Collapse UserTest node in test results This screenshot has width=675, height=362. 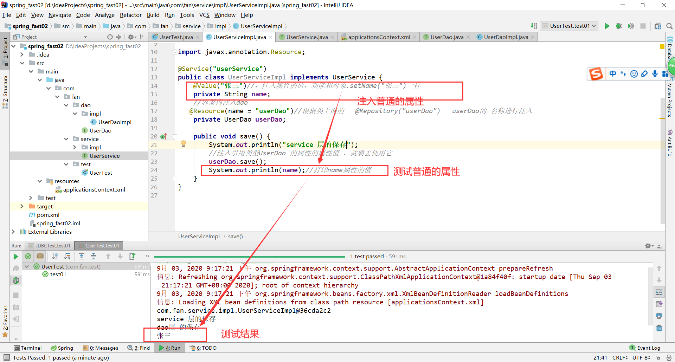(x=27, y=266)
